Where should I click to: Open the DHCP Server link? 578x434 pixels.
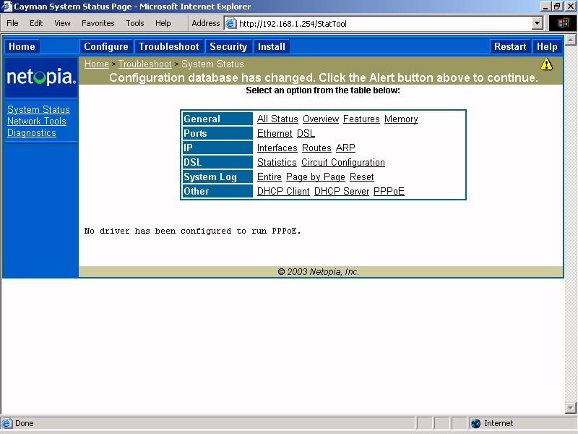pos(341,192)
